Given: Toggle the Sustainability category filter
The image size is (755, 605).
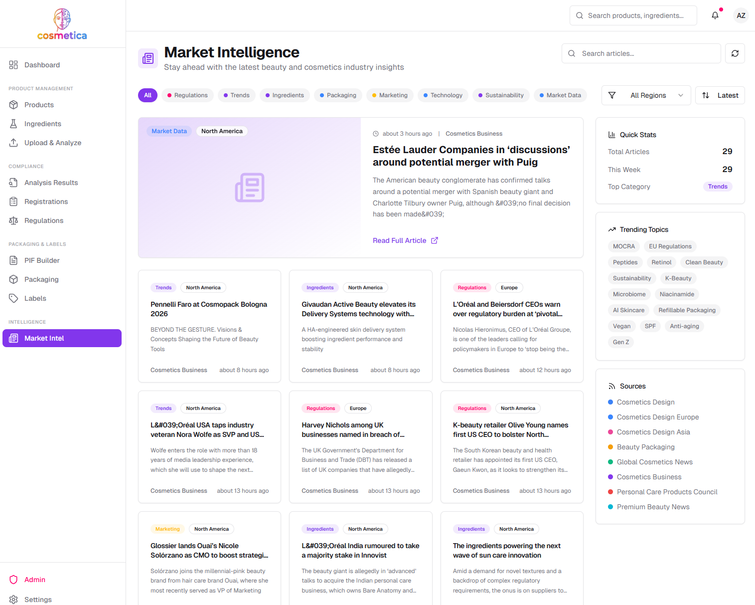Looking at the screenshot, I should [500, 95].
